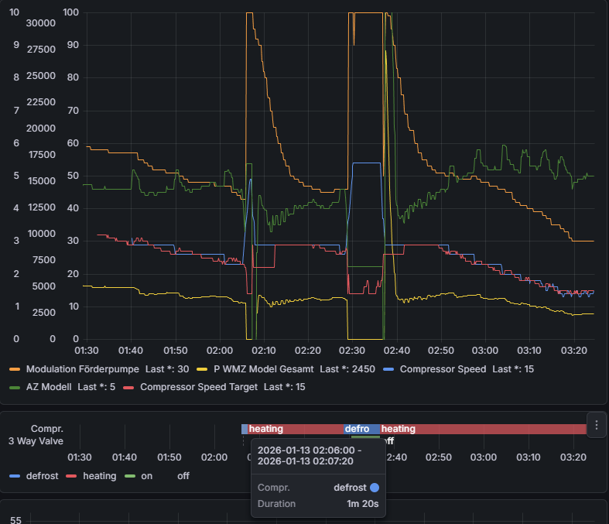Click the blue defrost dot in tooltip
The height and width of the screenshot is (524, 609).
pos(375,488)
